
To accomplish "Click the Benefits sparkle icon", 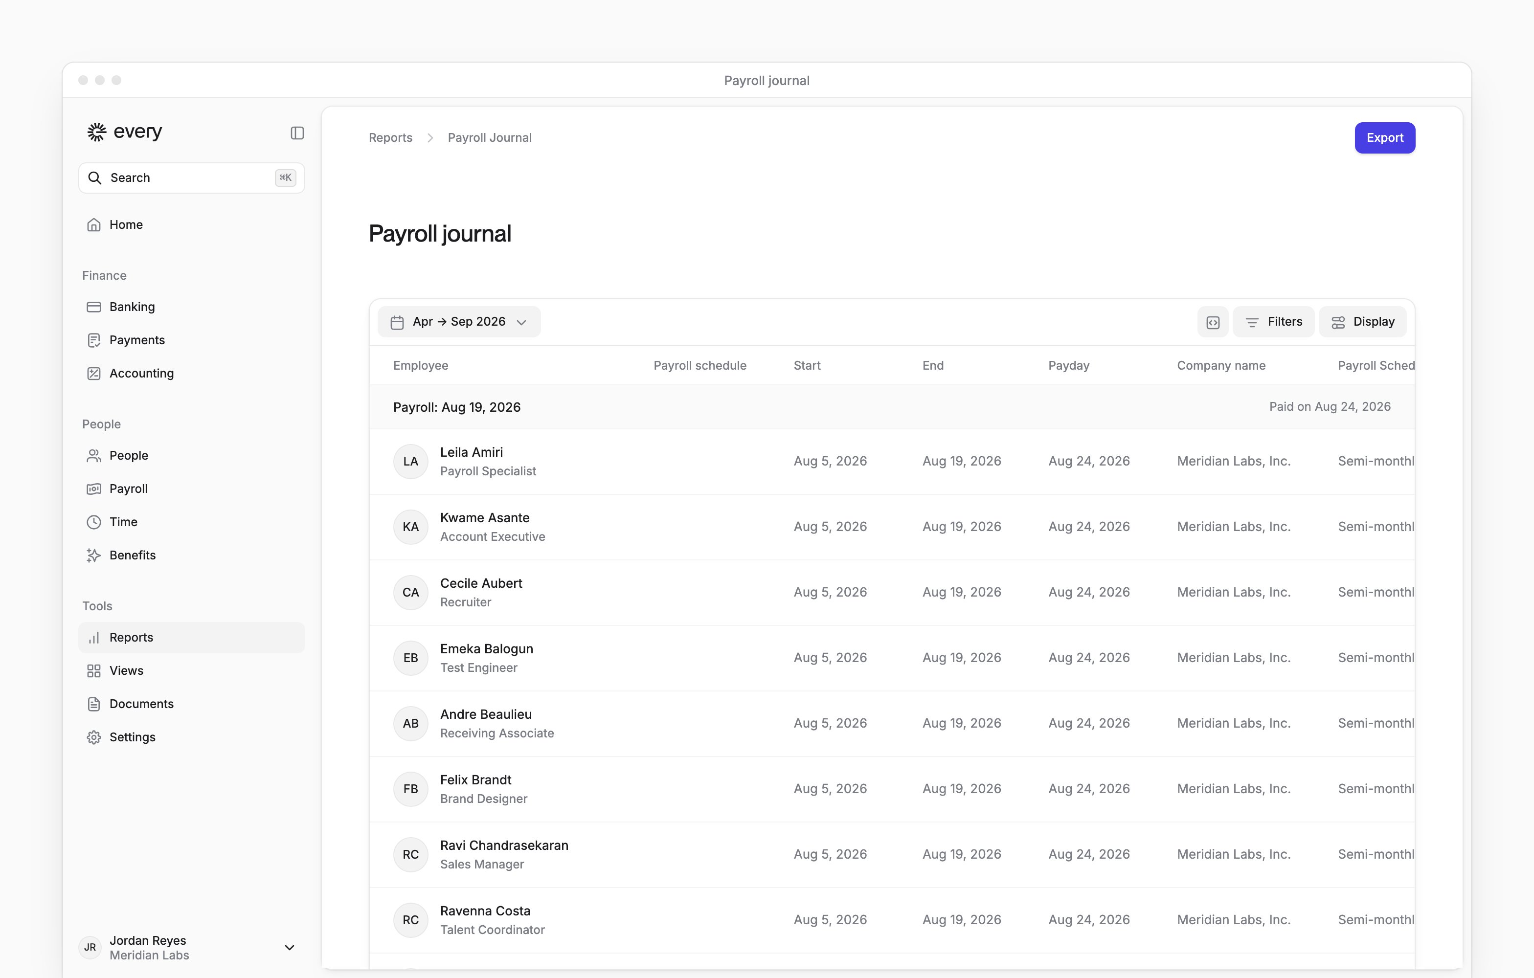I will [x=93, y=555].
